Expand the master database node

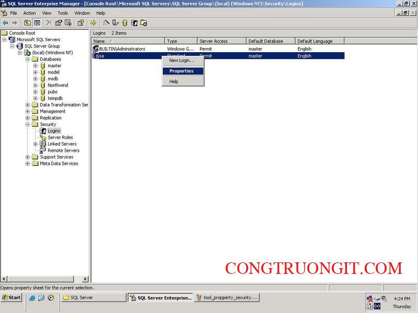point(35,66)
